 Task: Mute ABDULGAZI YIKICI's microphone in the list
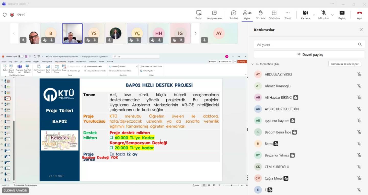(x=359, y=74)
